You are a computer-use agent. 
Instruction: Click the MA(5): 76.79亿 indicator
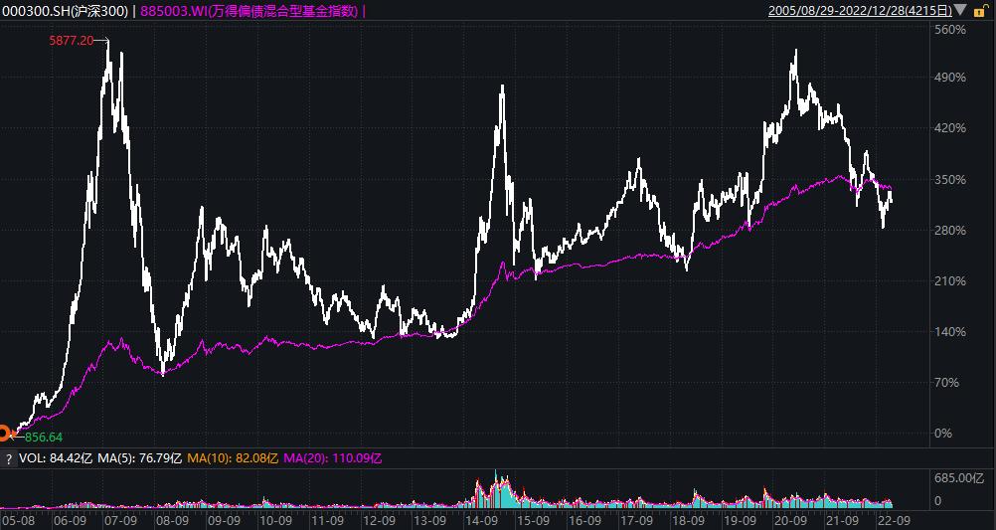(x=140, y=458)
